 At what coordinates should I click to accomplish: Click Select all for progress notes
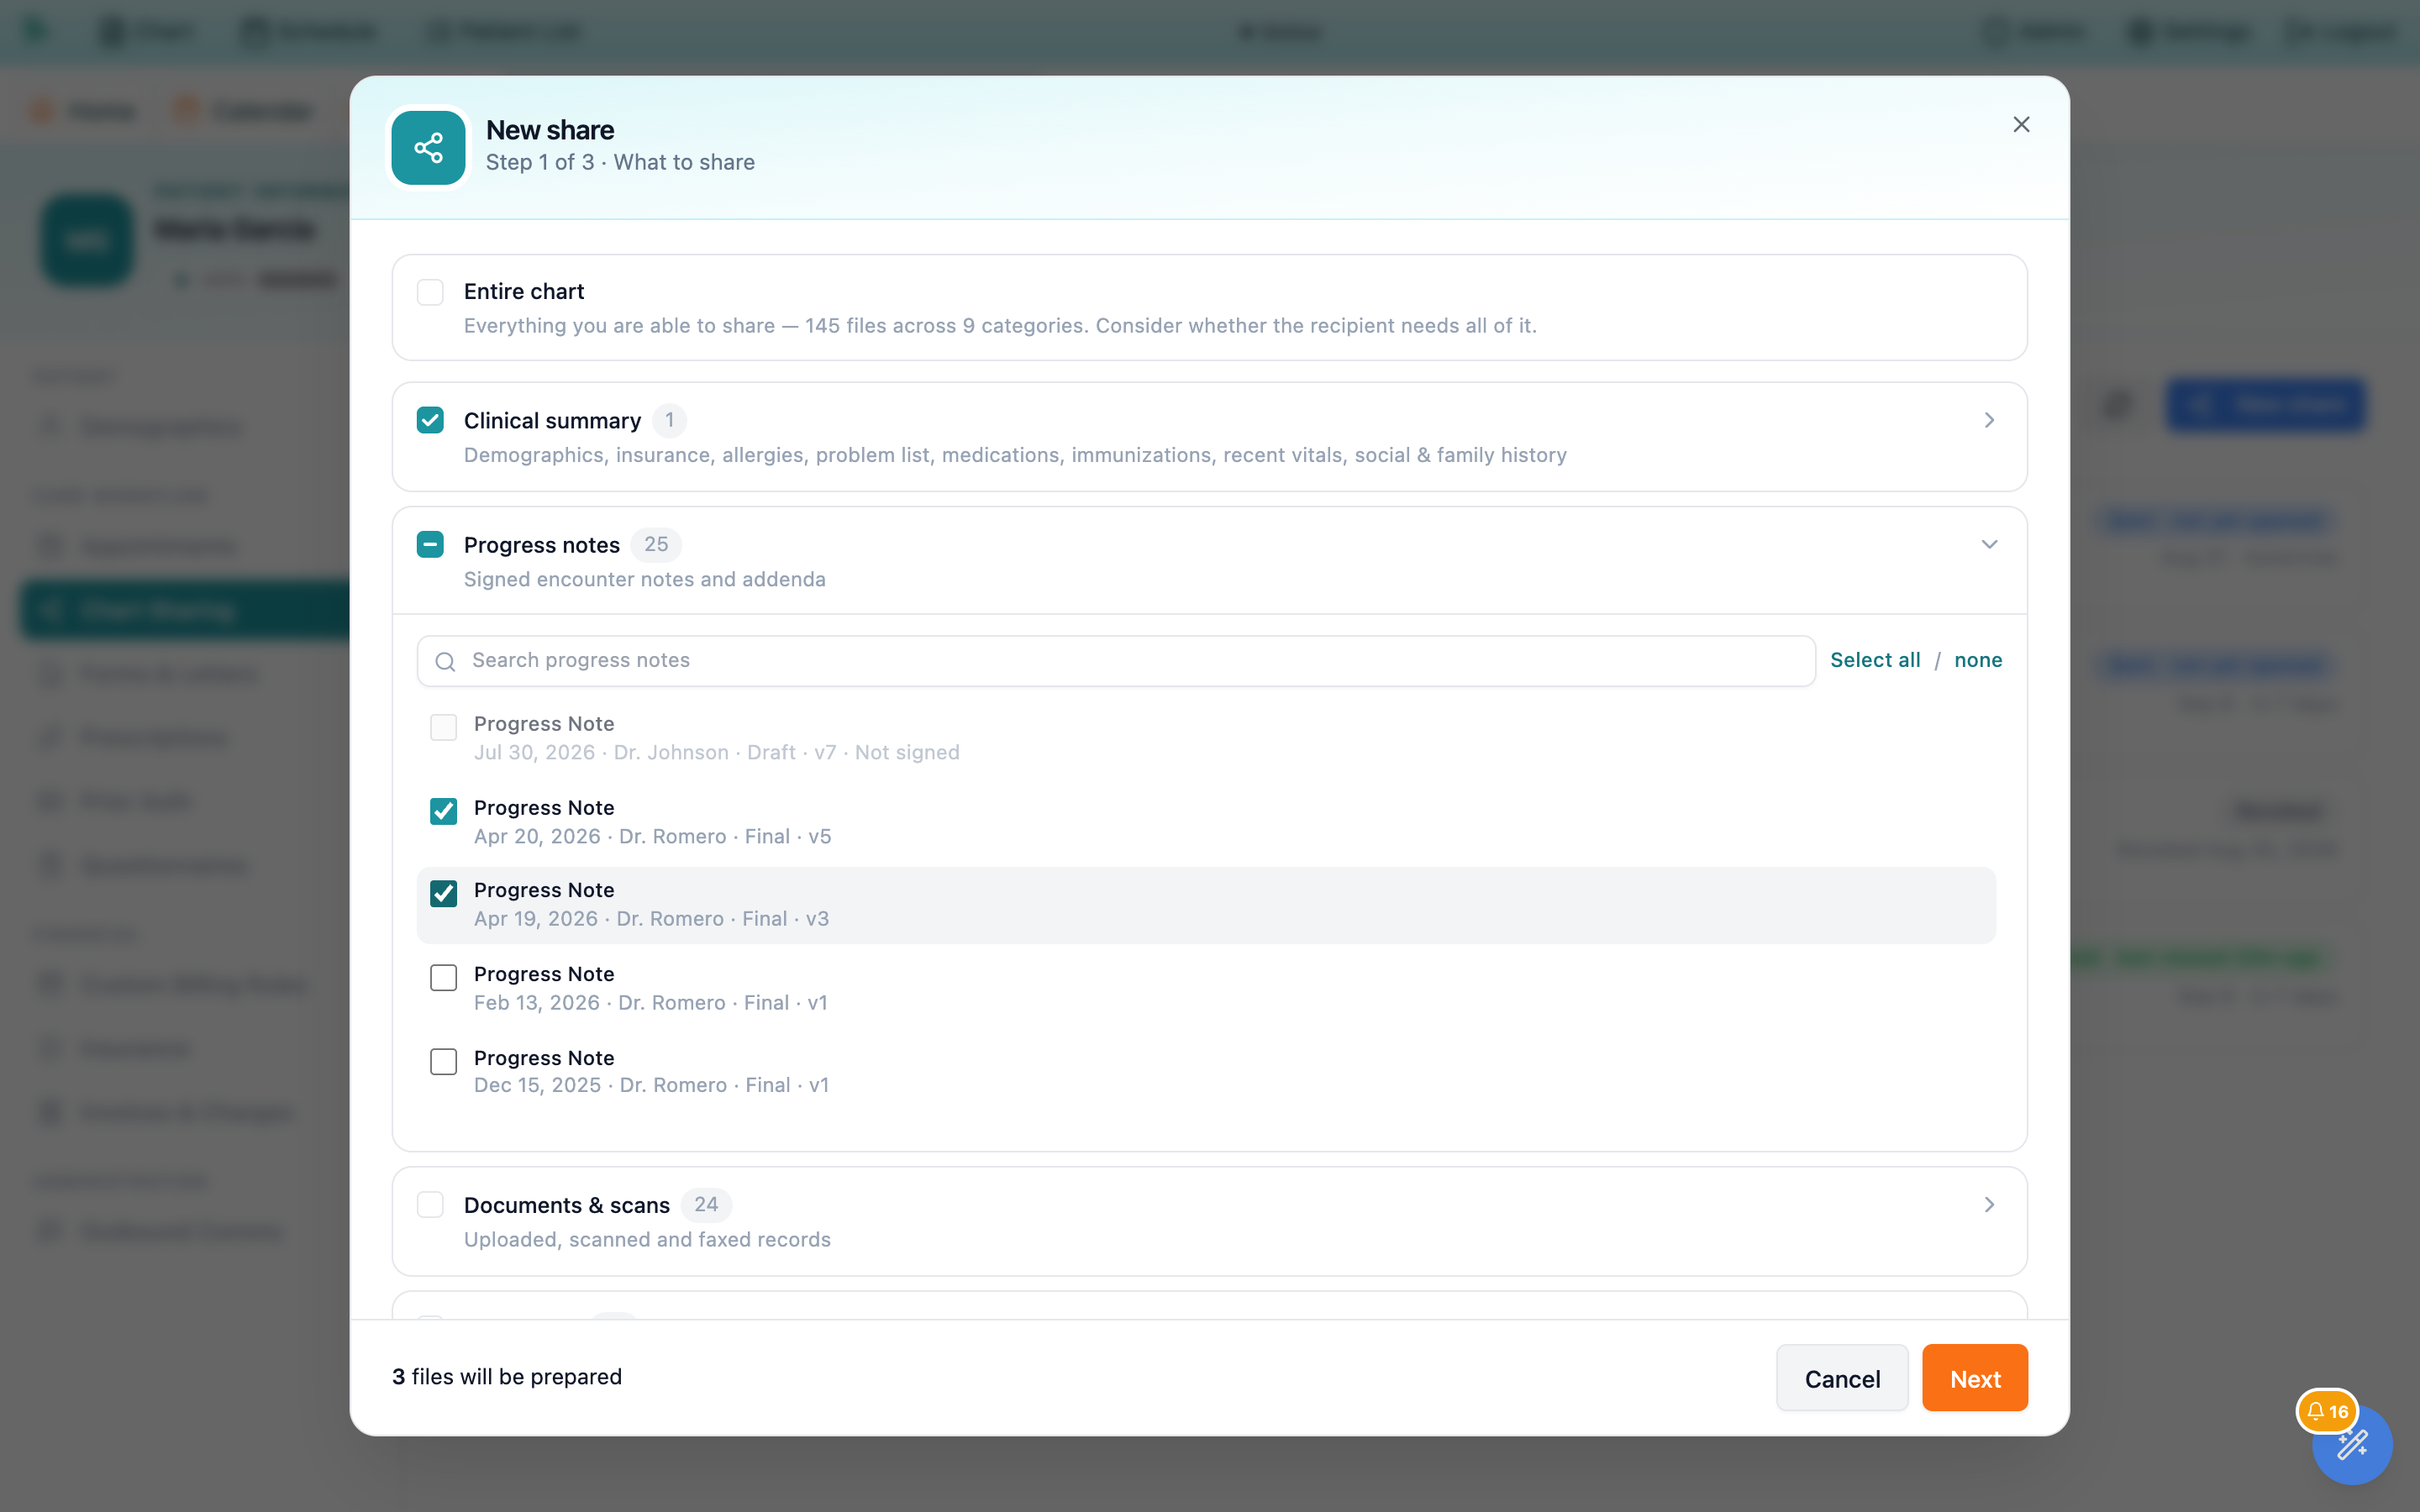[1875, 660]
